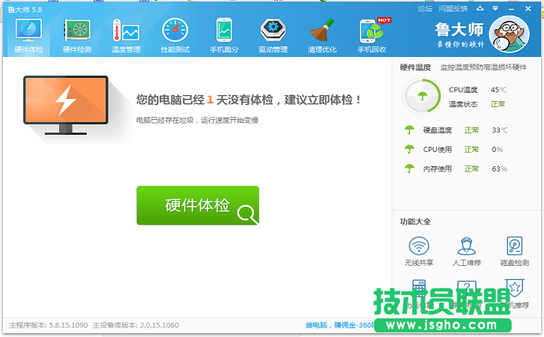Click the 主程序版本 5.8.15.1090 text
Viewport: 544px width, 337px height.
(49, 325)
